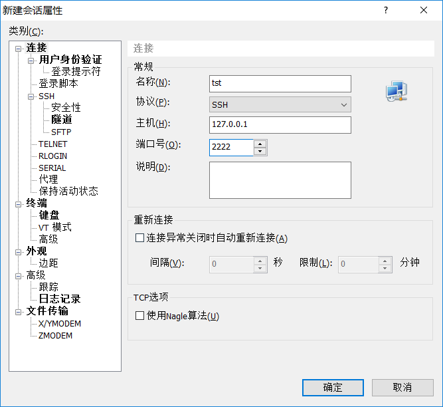
Task: Collapse the 终端 tree node
Action: coord(19,204)
